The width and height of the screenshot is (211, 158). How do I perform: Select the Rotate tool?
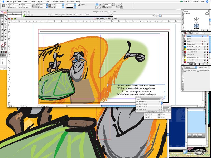coord(2,27)
